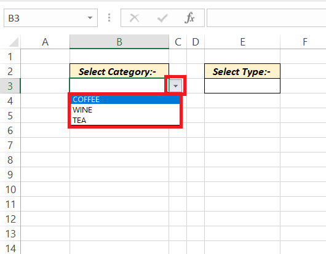Click the 'Select Type:-' cell
The height and width of the screenshot is (254, 326).
tap(242, 71)
